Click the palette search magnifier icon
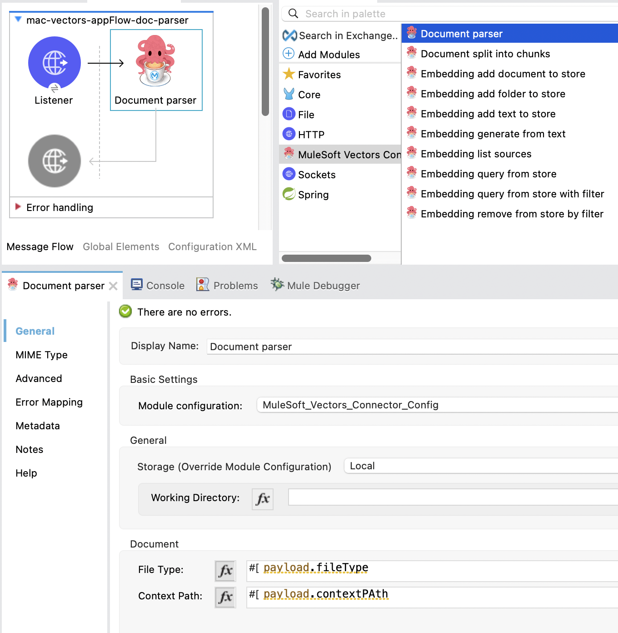The height and width of the screenshot is (633, 618). click(294, 14)
